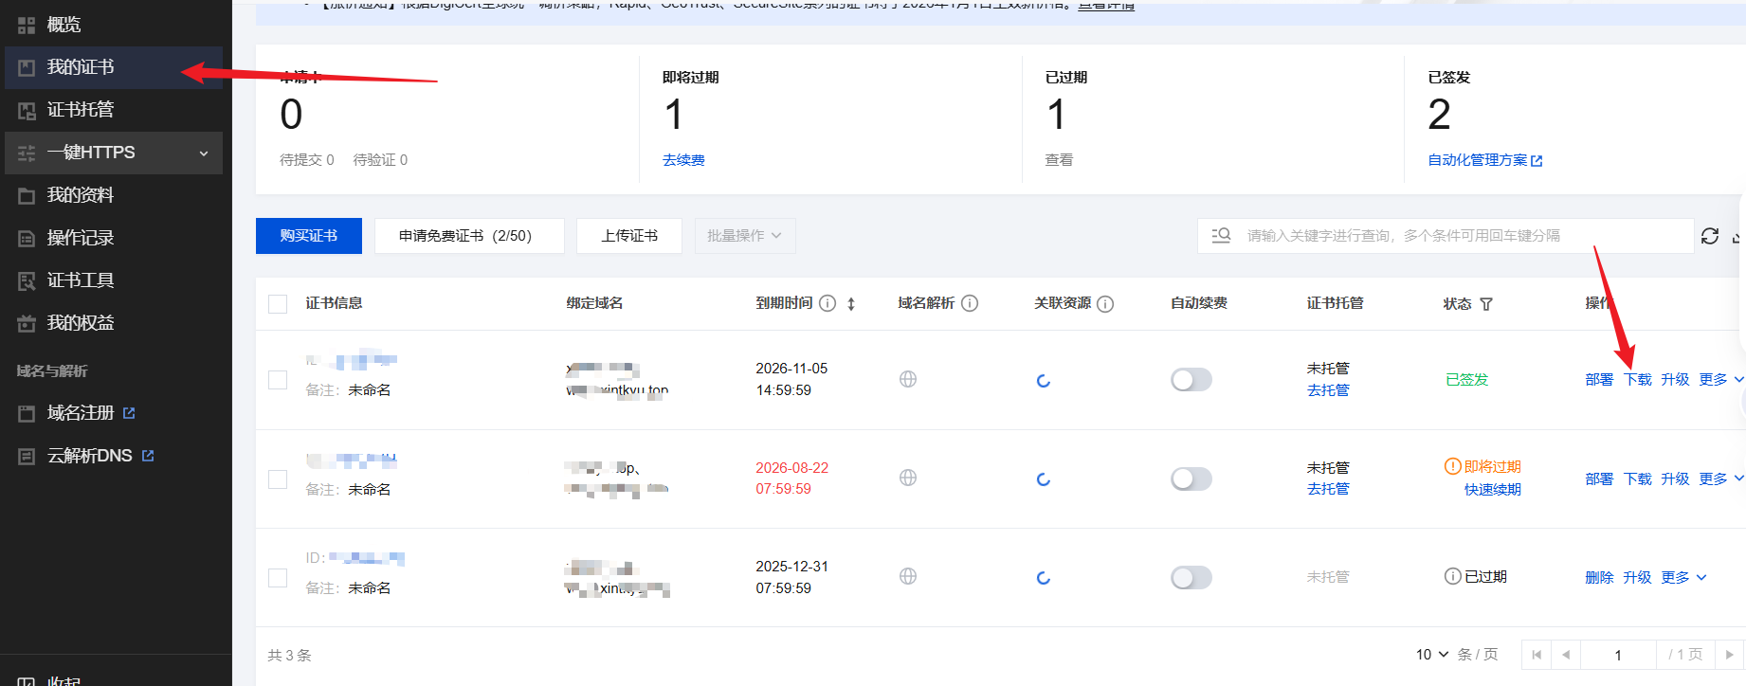Viewport: 1746px width, 686px height.
Task: Click the search filter icon in search box
Action: pos(1221,235)
